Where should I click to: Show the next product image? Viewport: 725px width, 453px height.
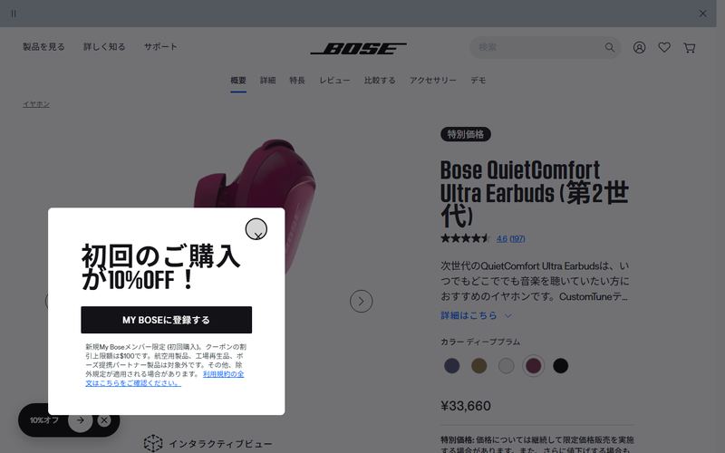tap(361, 302)
